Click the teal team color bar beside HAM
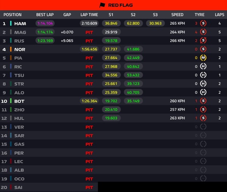Viewport: 227px width, 192px height. [11, 23]
